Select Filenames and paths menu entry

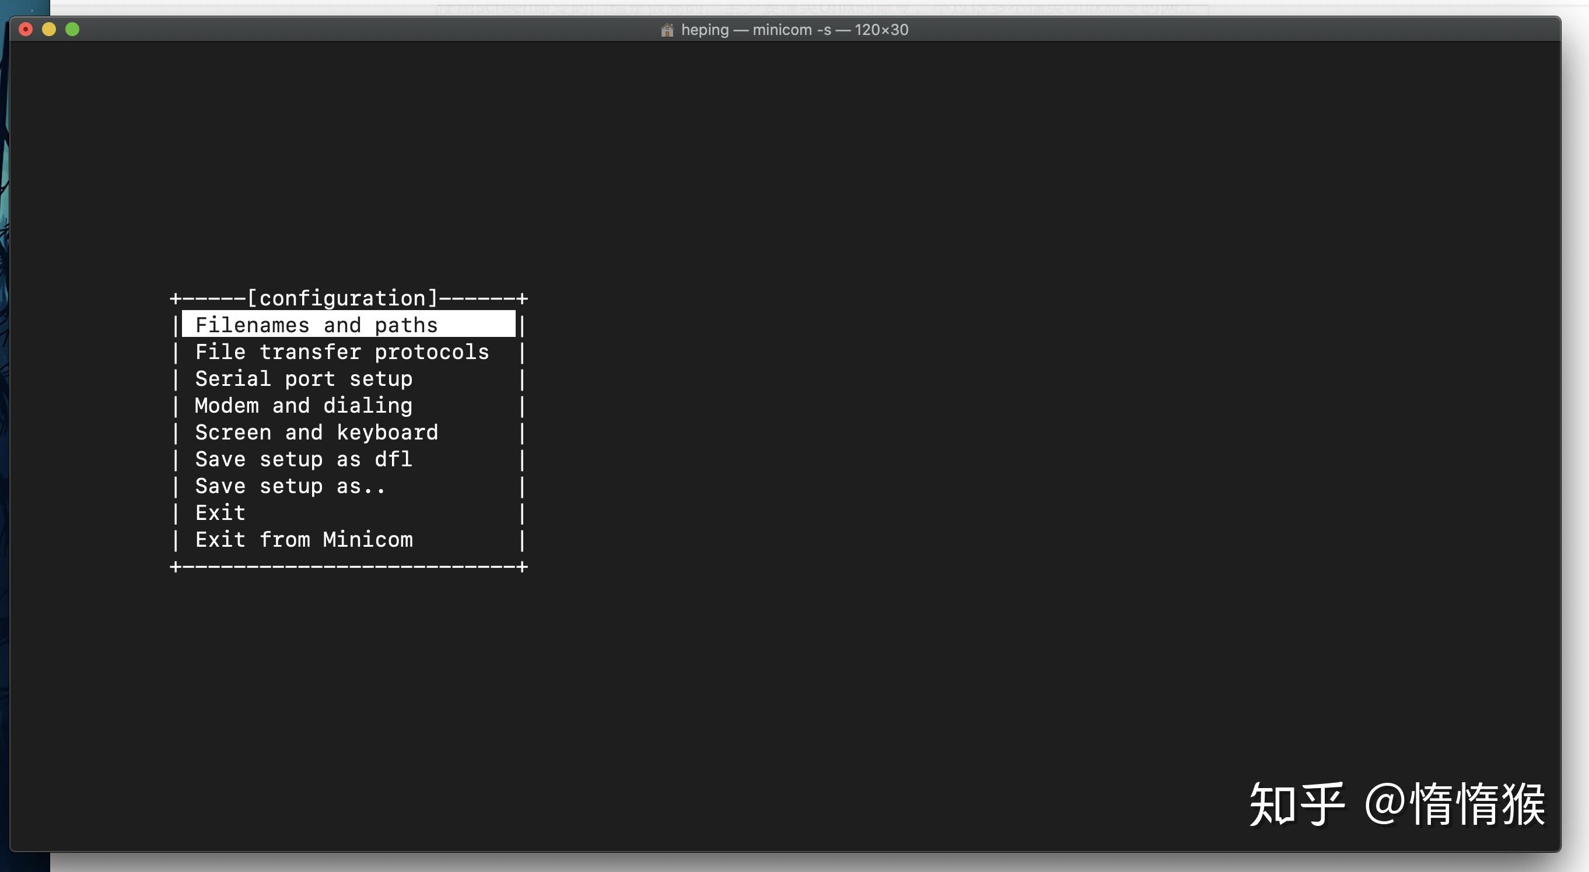tap(316, 325)
